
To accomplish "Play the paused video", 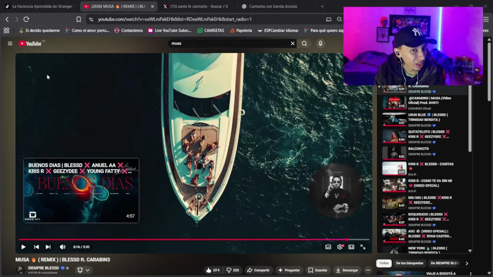I will click(x=23, y=247).
